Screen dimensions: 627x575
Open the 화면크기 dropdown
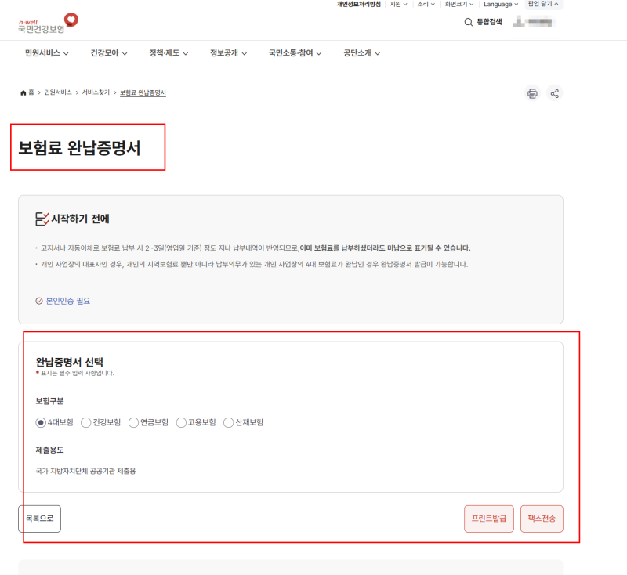(459, 5)
